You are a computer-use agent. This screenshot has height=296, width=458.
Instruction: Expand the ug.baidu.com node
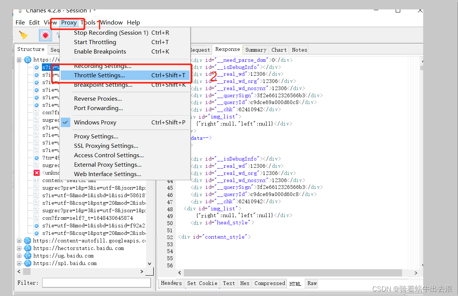pos(19,256)
